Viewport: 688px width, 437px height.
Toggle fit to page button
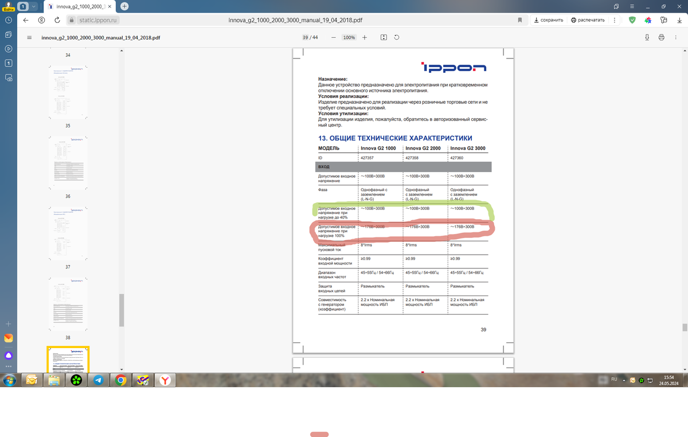click(x=384, y=37)
